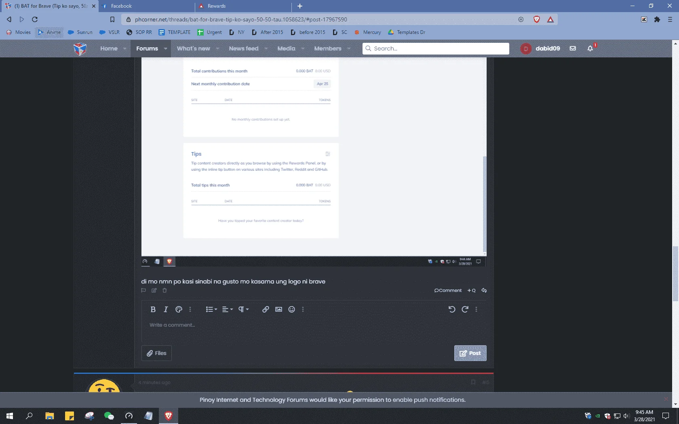Screen dimensions: 679x424
Task: Bookmark post #6 with bookmark icon
Action: pyautogui.click(x=473, y=382)
